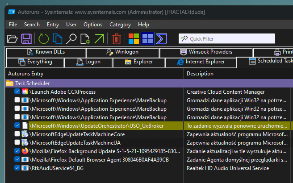This screenshot has height=183, width=293.
Task: Click the Sigma VirusTotal toolbar icon
Action: tap(161, 39)
